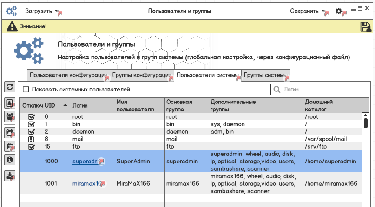This screenshot has width=375, height=207.
Task: Sort by the Логин column header
Action: pyautogui.click(x=93, y=105)
